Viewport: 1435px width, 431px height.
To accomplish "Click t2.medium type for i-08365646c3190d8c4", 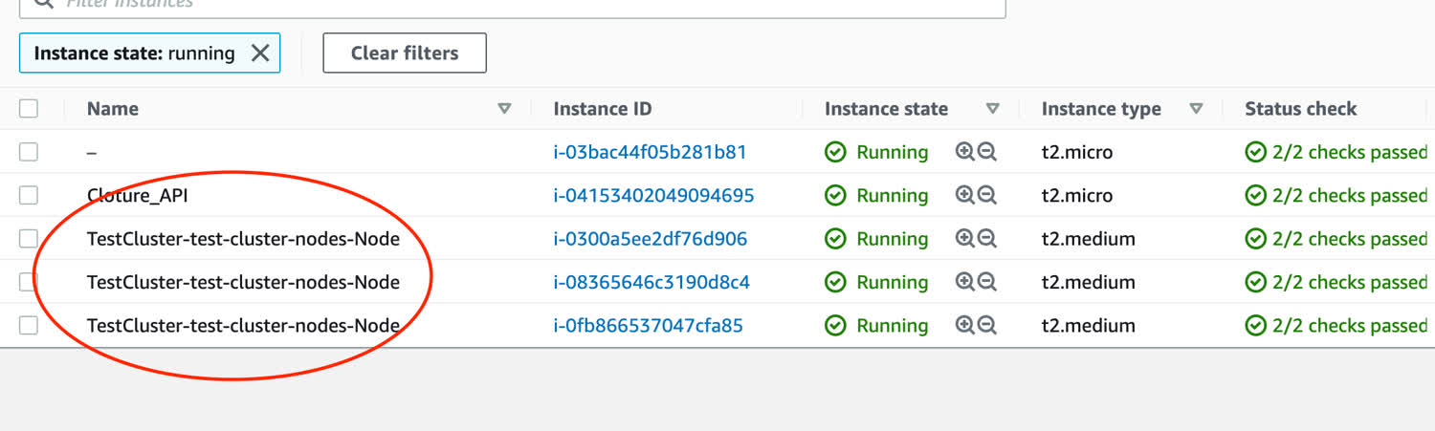I will tap(1089, 282).
